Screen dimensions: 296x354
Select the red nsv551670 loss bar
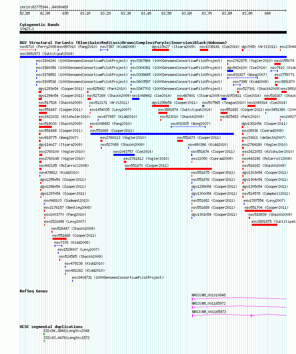tap(168, 169)
